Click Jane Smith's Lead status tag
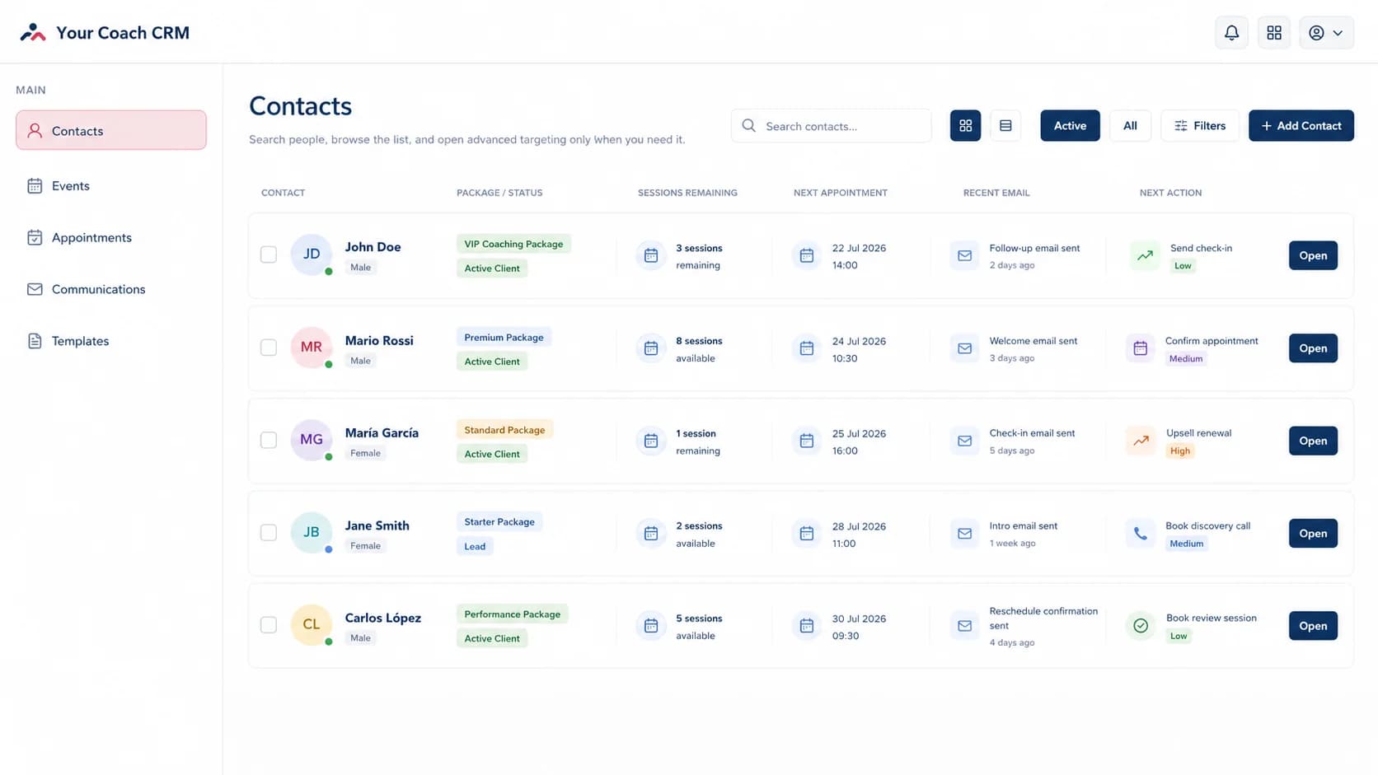Image resolution: width=1378 pixels, height=775 pixels. (475, 546)
